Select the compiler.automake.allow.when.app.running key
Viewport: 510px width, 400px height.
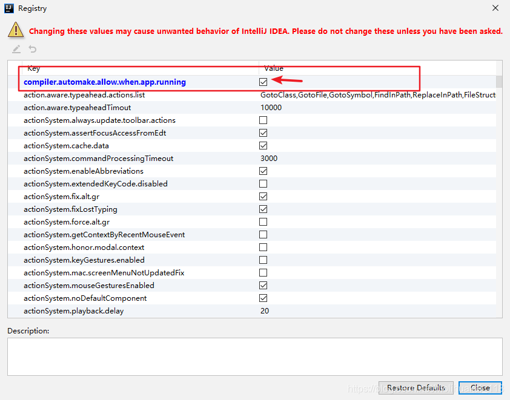105,82
